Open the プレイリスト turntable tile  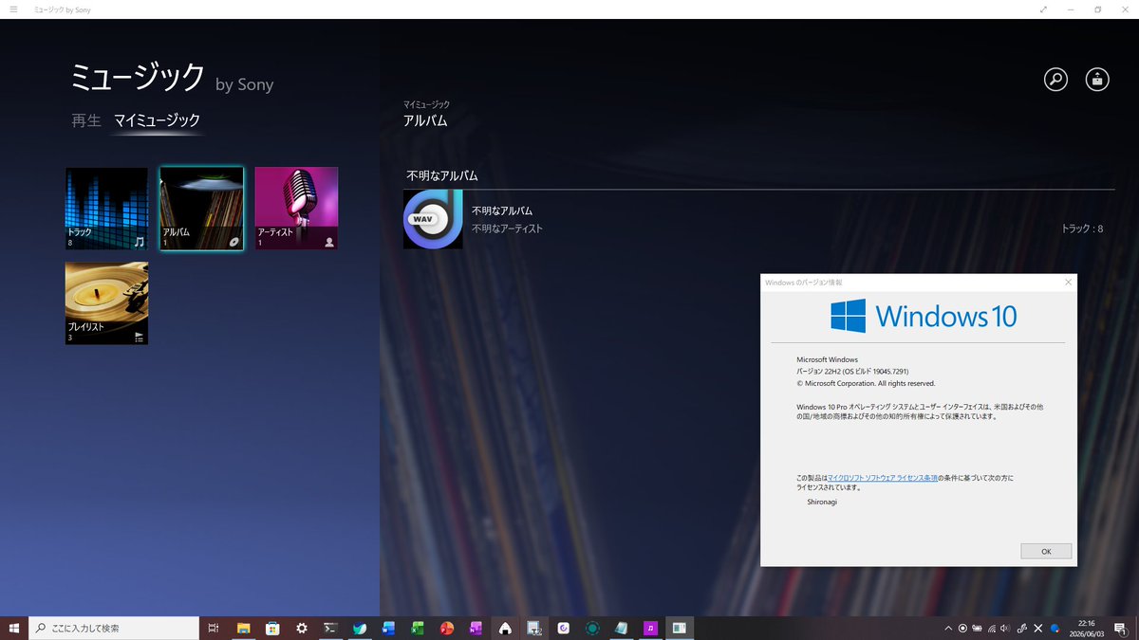(x=106, y=303)
